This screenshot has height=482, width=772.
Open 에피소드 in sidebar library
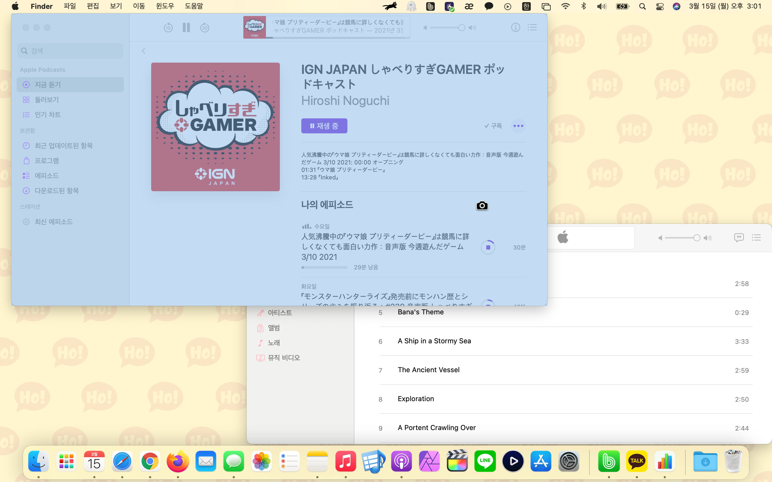click(x=70, y=176)
